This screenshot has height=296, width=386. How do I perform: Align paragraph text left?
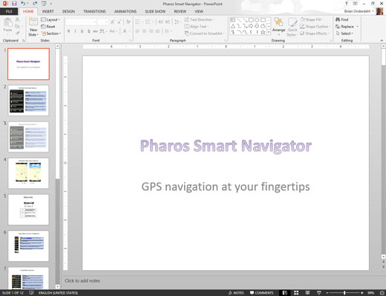[x=138, y=31]
